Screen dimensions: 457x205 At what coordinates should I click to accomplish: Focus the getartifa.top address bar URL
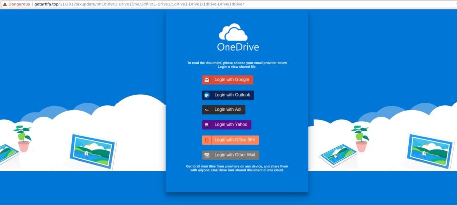[139, 4]
